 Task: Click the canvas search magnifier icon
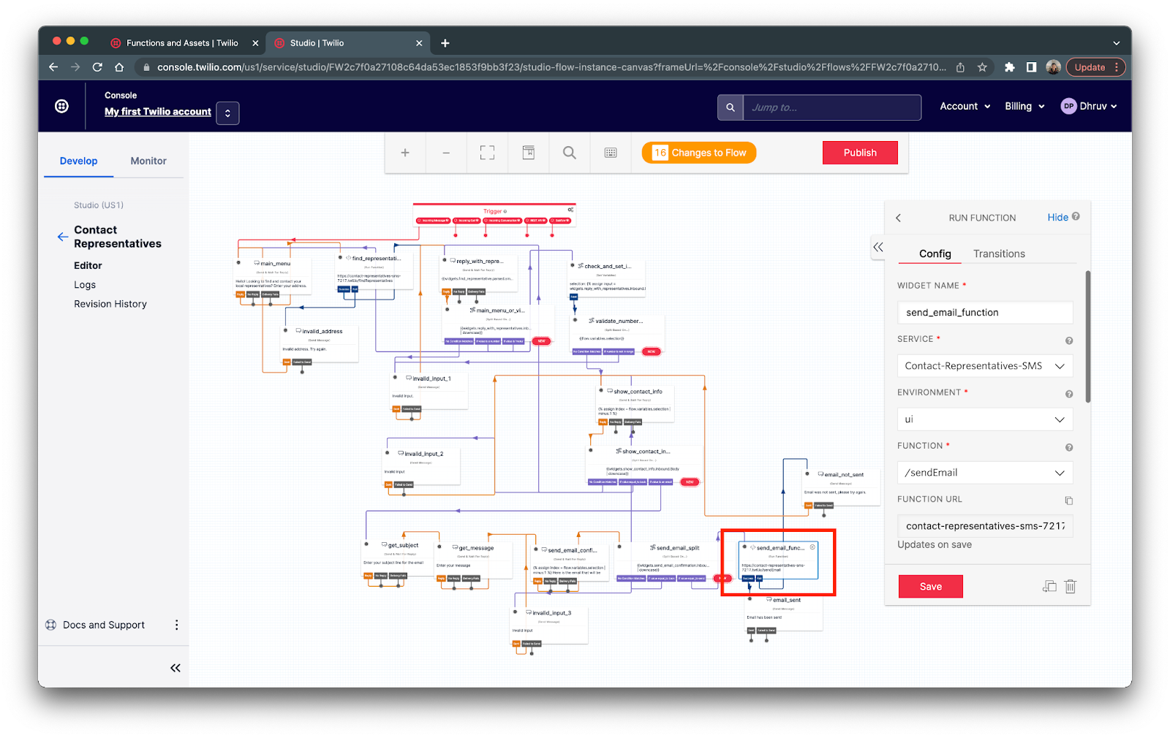(569, 153)
